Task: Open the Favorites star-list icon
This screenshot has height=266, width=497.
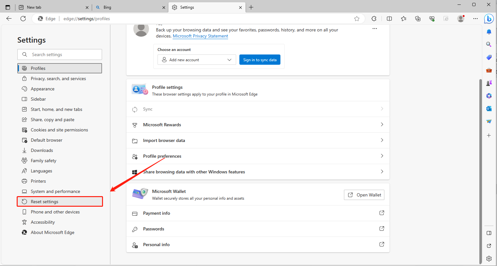Action: coord(403,19)
